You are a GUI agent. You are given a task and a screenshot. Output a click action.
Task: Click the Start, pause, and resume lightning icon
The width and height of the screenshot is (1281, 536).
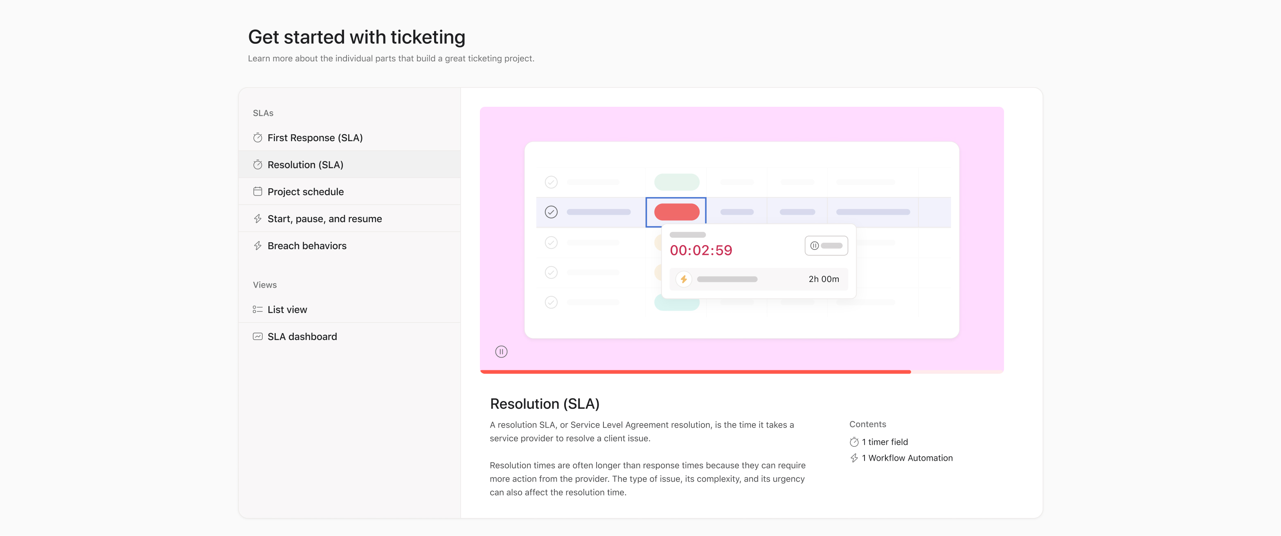coord(257,219)
